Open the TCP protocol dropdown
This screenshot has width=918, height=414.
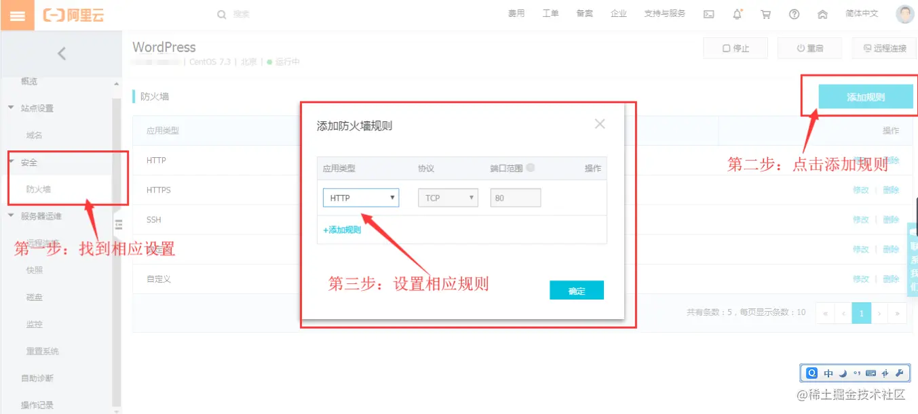coord(448,198)
